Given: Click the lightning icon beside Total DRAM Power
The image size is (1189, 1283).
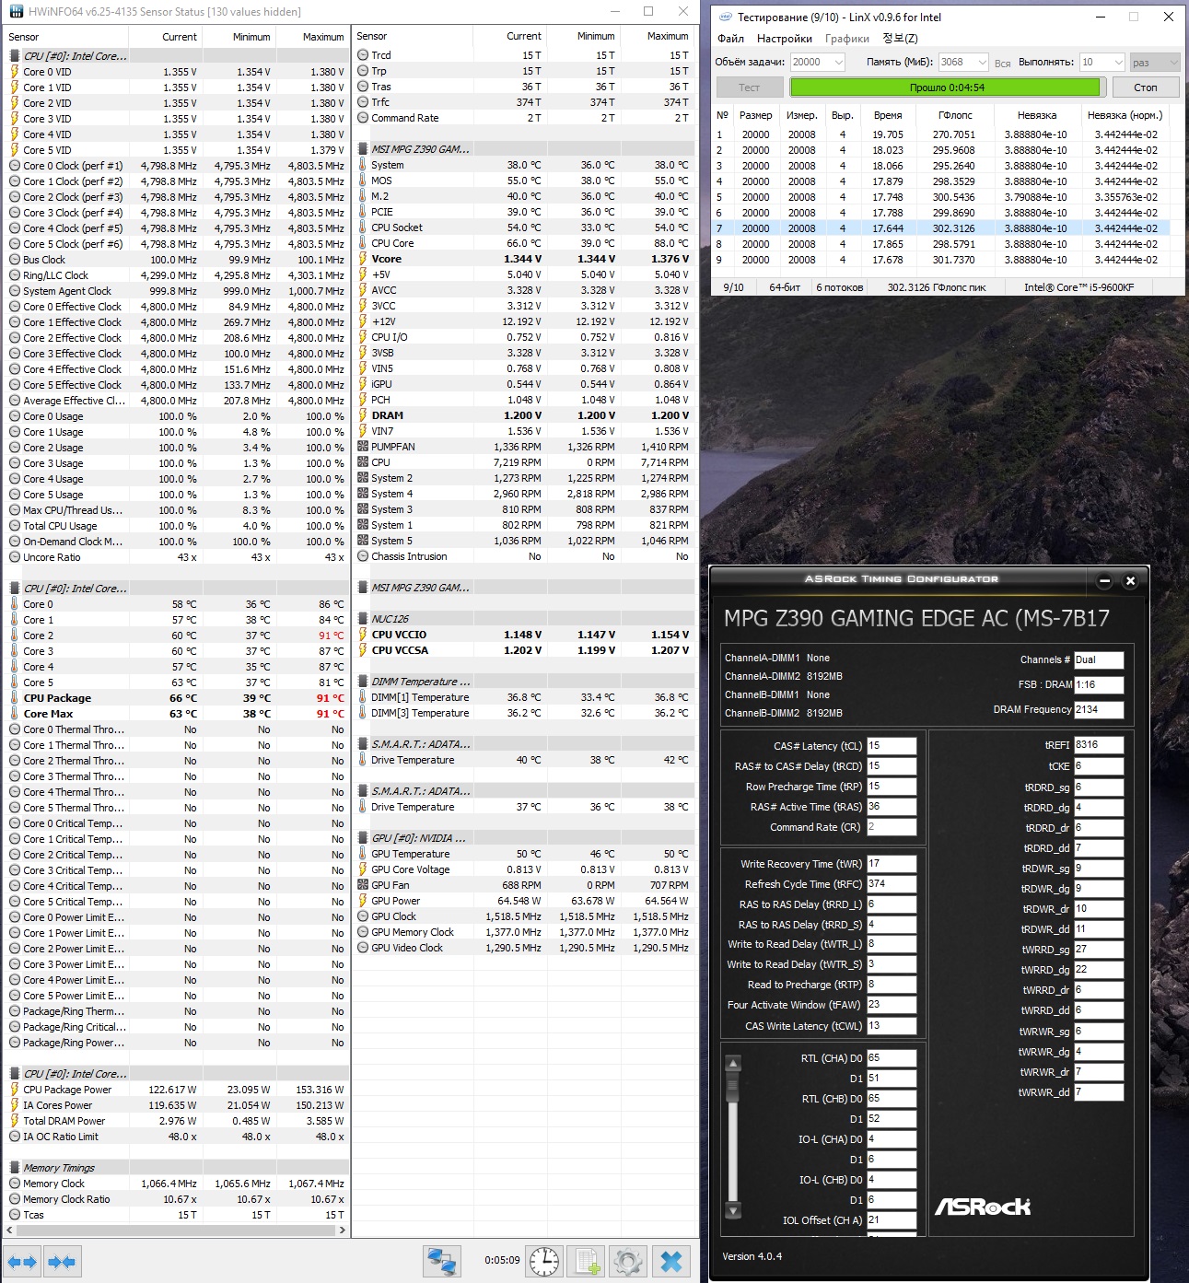Looking at the screenshot, I should (15, 1121).
